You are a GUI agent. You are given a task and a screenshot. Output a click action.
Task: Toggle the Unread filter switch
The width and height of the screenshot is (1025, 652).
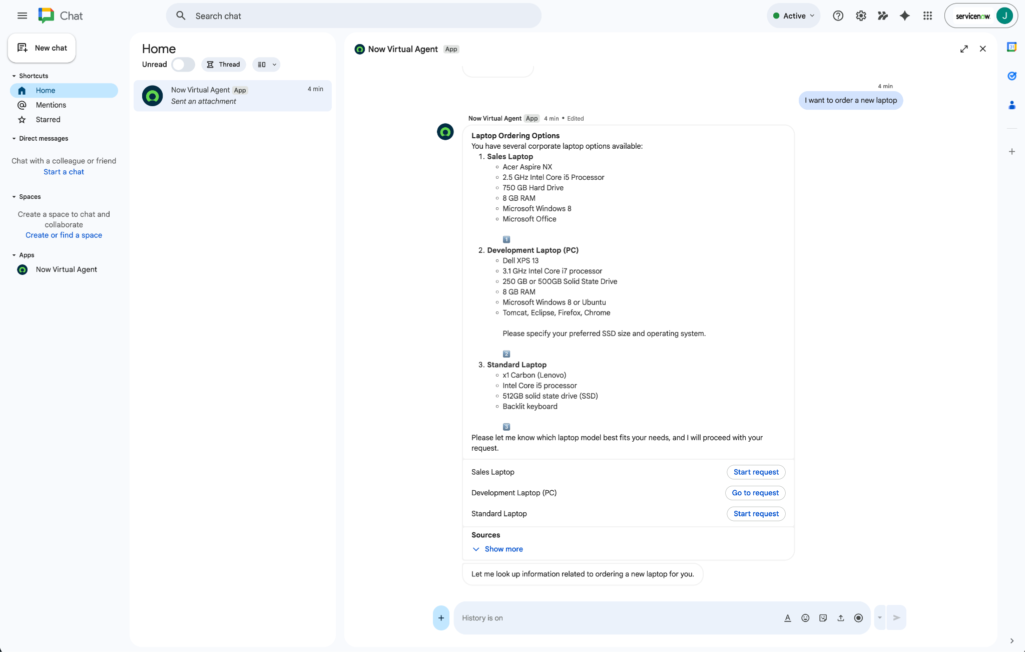point(183,64)
